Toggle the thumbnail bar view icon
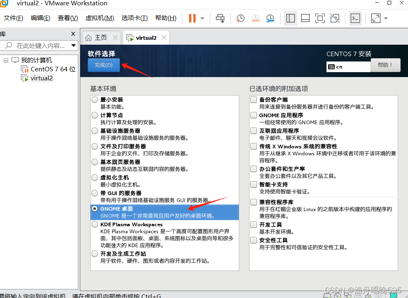Viewport: 408px width, 298px height. pos(305,18)
